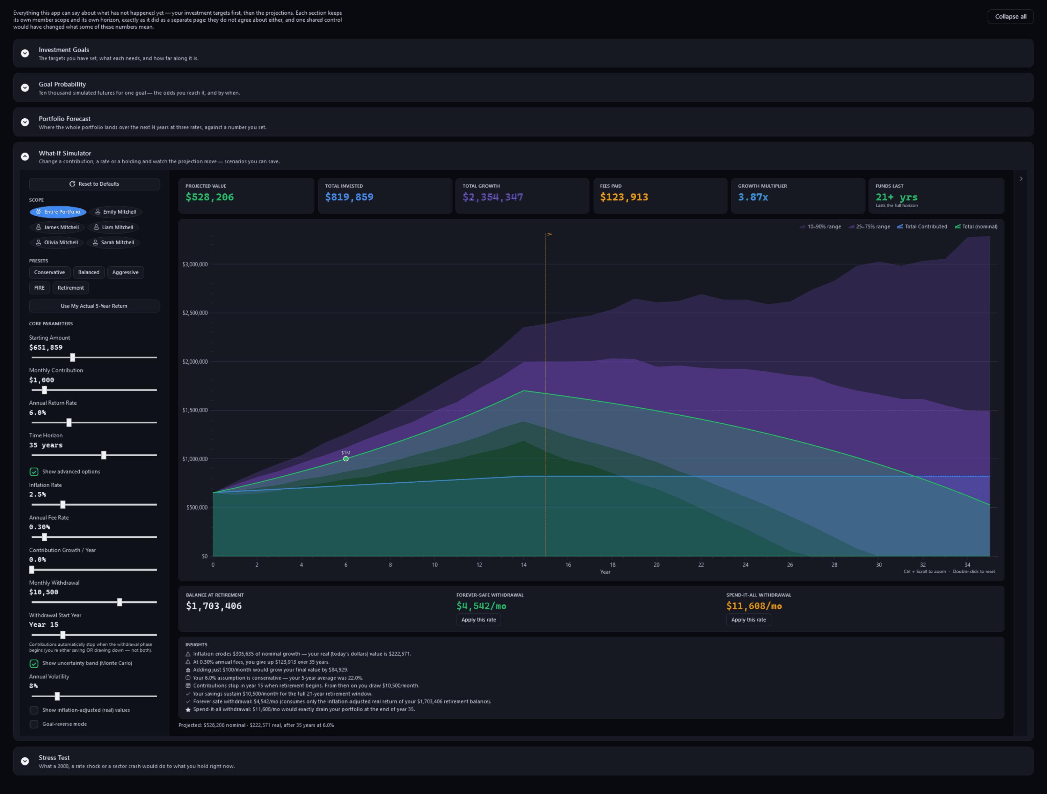Collapse the What-If Simulator section
The height and width of the screenshot is (794, 1047).
coord(25,157)
